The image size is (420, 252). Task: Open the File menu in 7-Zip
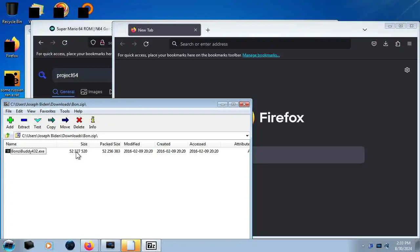tap(9, 111)
